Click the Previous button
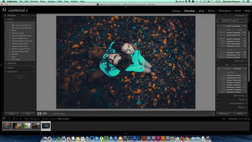The image size is (252, 142). 224,114
